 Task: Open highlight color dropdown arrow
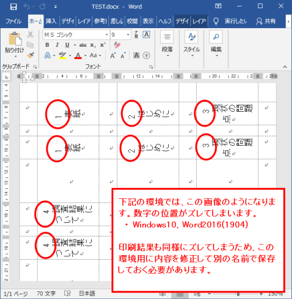[x=70, y=56]
